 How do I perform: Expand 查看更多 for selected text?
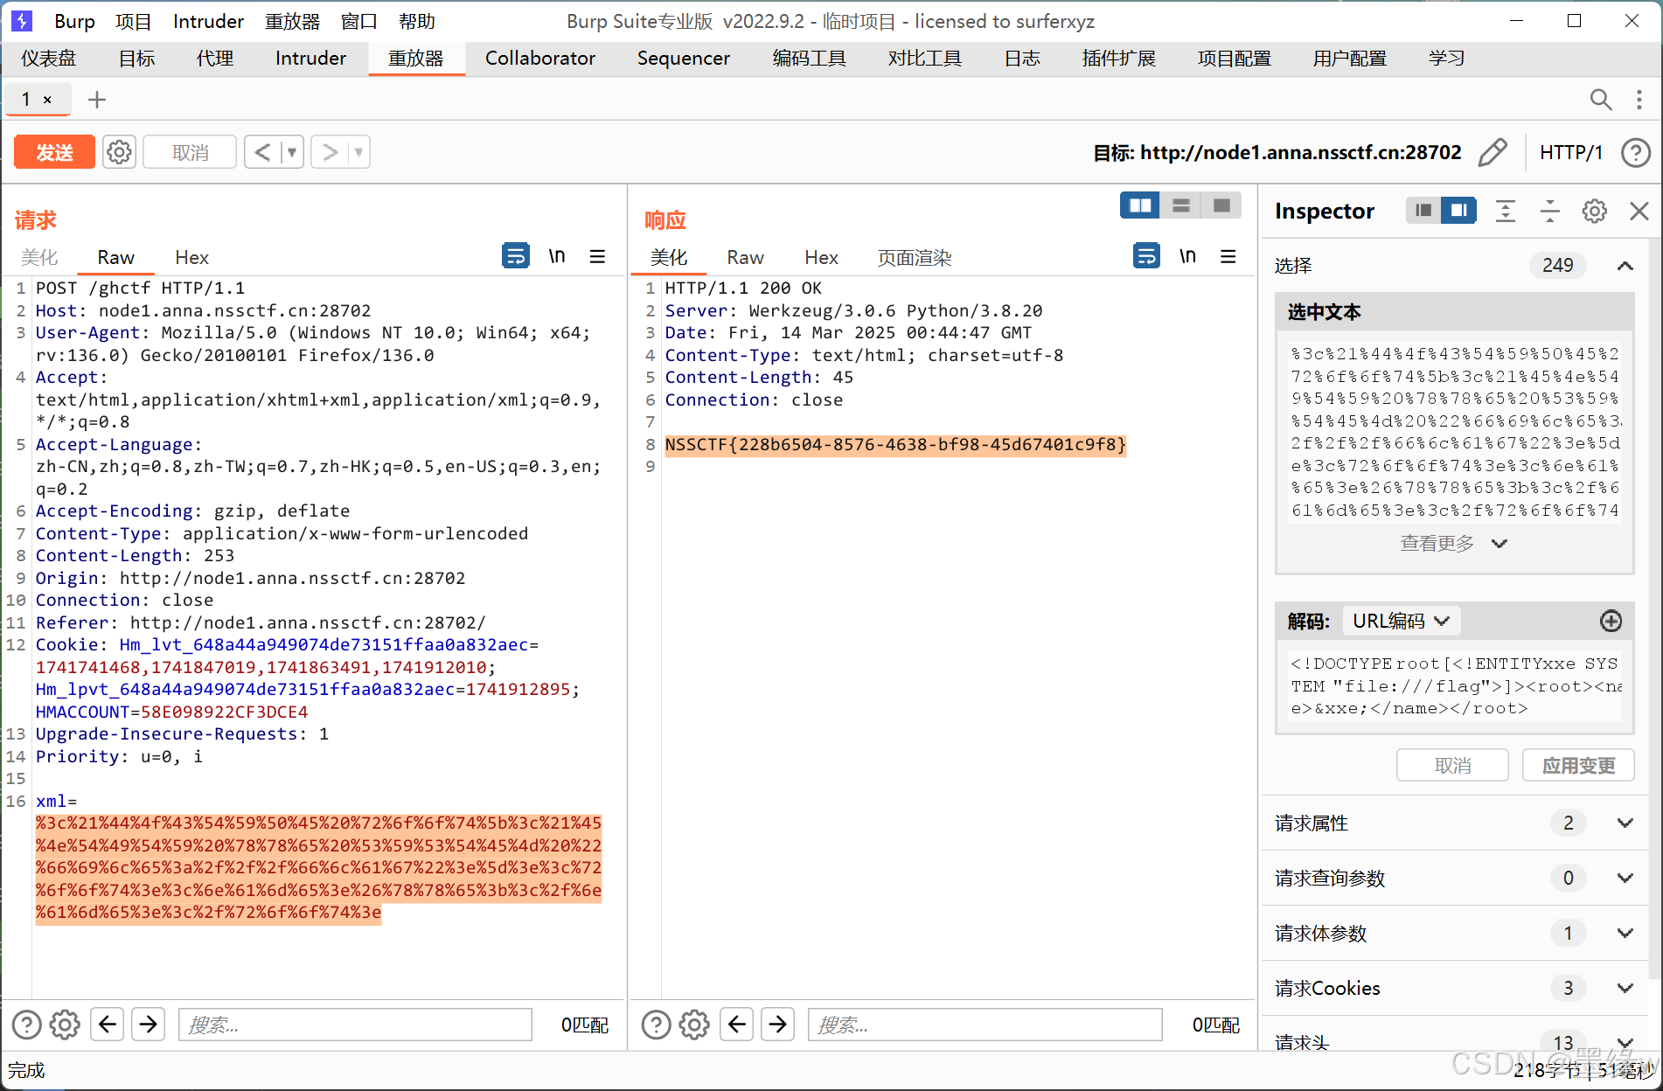tap(1453, 544)
